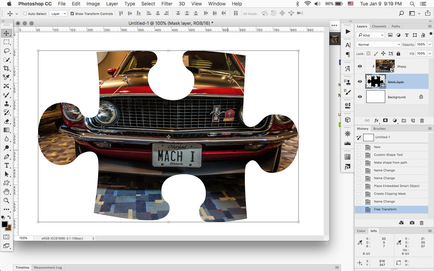Click the zoom percentage field
Image resolution: width=434 pixels, height=271 pixels.
[23, 238]
